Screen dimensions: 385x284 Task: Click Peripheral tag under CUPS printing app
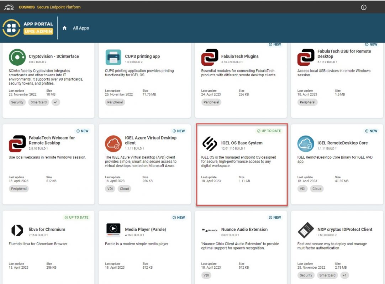[115, 102]
